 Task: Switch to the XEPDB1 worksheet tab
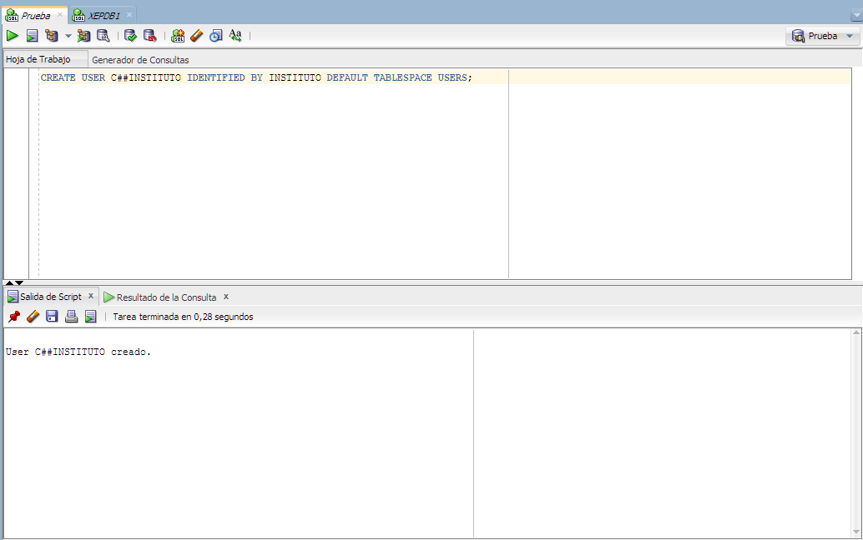pyautogui.click(x=103, y=16)
